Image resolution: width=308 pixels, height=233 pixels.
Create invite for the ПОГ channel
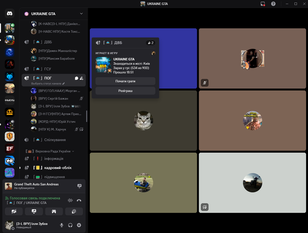[x=81, y=78]
